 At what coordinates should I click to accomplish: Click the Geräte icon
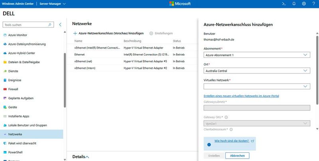(x=5, y=107)
